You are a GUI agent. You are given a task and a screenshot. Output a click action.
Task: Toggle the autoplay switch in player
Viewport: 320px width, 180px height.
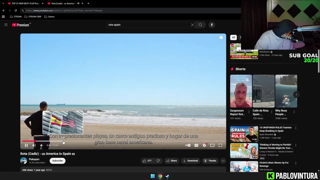(x=188, y=145)
